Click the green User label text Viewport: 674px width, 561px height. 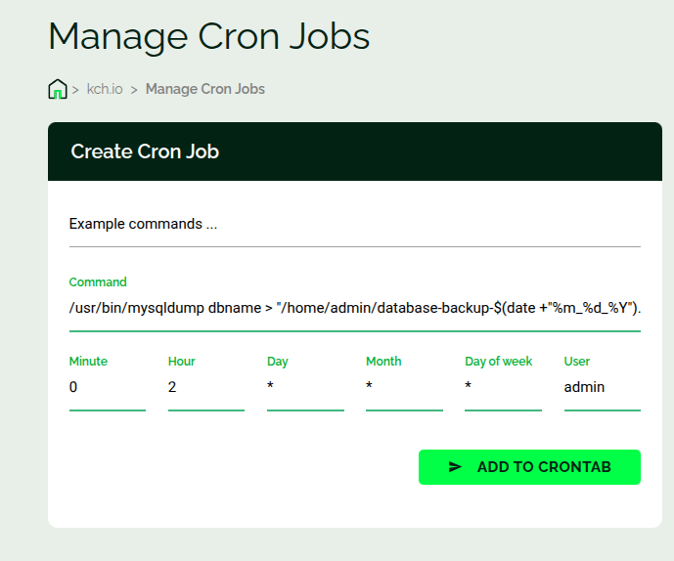click(577, 362)
